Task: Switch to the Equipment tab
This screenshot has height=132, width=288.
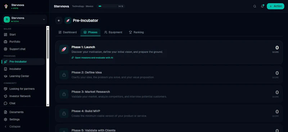Action: pyautogui.click(x=113, y=32)
